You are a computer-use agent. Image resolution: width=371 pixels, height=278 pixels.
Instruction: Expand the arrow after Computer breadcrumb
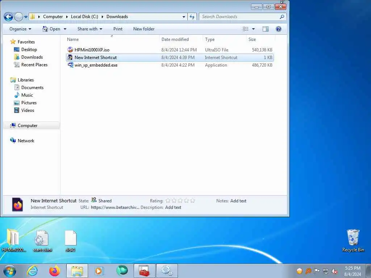[67, 17]
